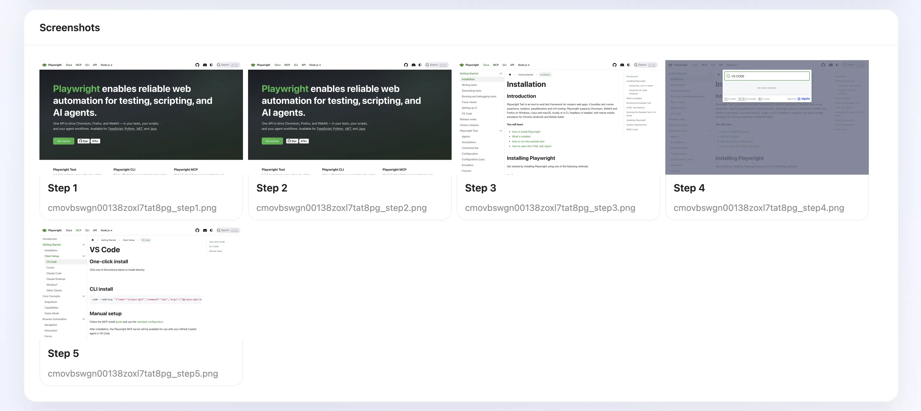The height and width of the screenshot is (411, 921).
Task: Click the Playwright logo in Step 2 screenshot
Action: tap(253, 65)
